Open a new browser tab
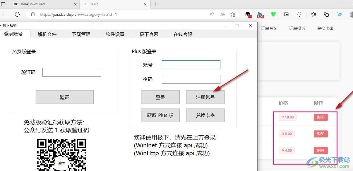 coord(155,4)
